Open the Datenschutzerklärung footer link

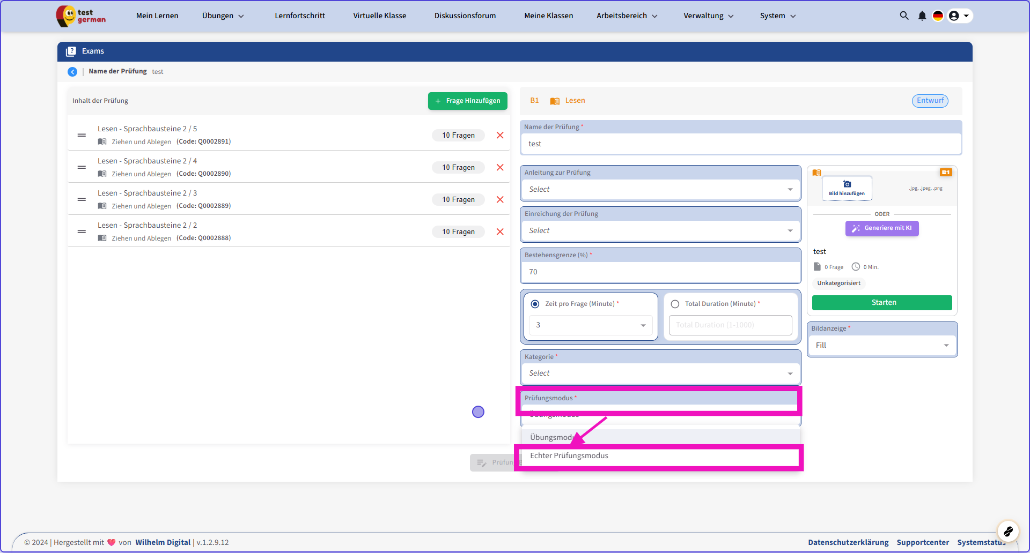click(848, 542)
